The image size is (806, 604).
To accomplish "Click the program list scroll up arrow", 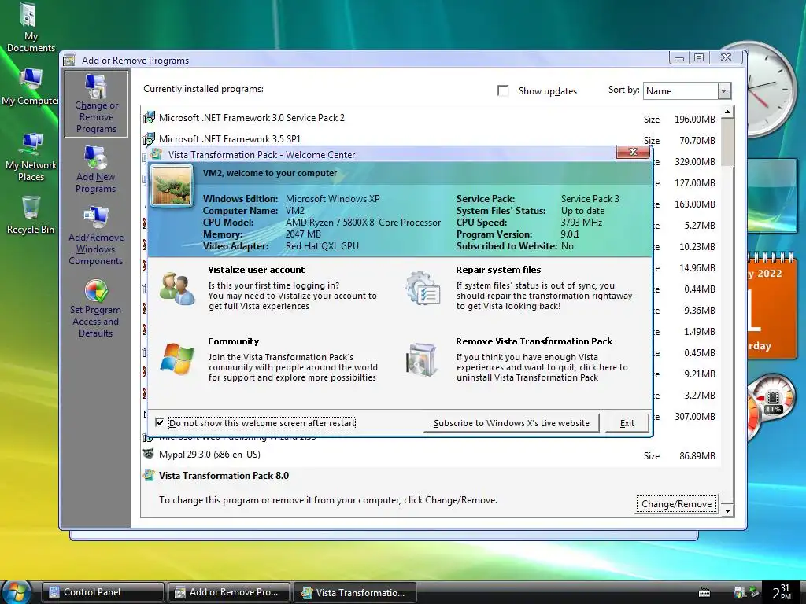I will [727, 112].
